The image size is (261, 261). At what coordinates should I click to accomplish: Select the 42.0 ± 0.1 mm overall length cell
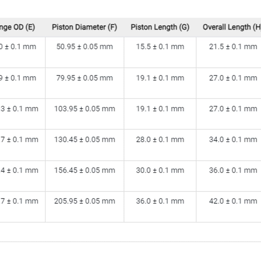(x=229, y=207)
